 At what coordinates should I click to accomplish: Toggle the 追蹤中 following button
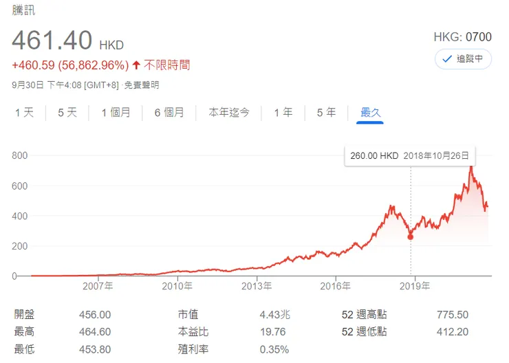(x=463, y=59)
